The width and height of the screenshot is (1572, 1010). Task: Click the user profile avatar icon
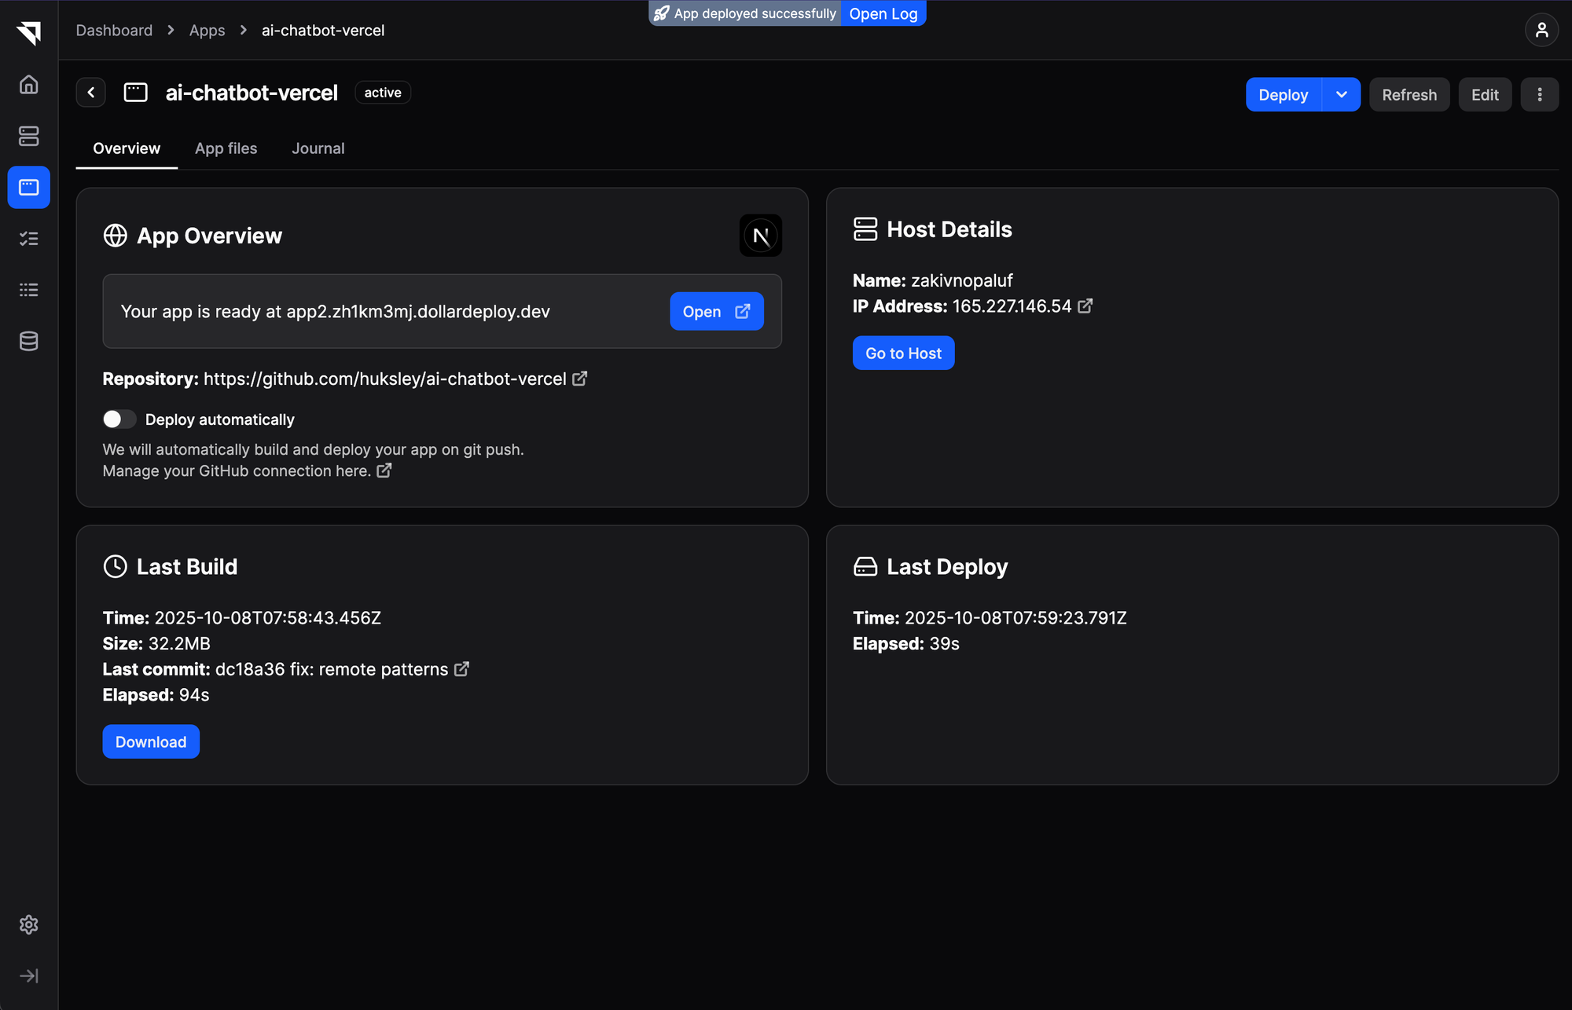pos(1541,31)
